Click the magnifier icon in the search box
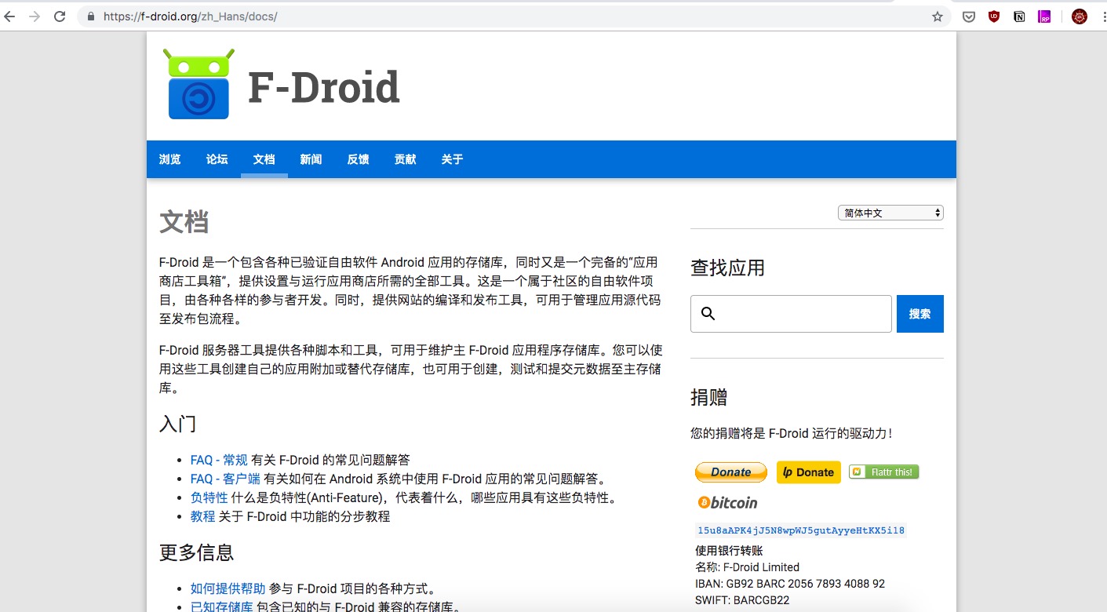 click(x=708, y=314)
